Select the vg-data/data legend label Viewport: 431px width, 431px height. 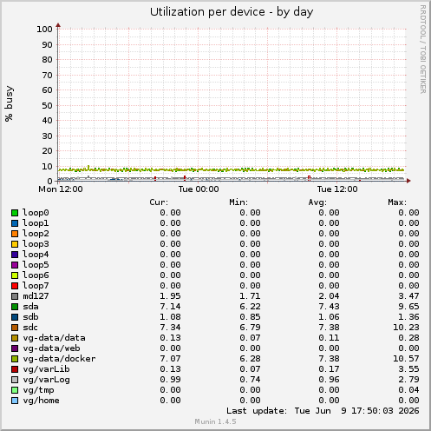pyautogui.click(x=54, y=338)
